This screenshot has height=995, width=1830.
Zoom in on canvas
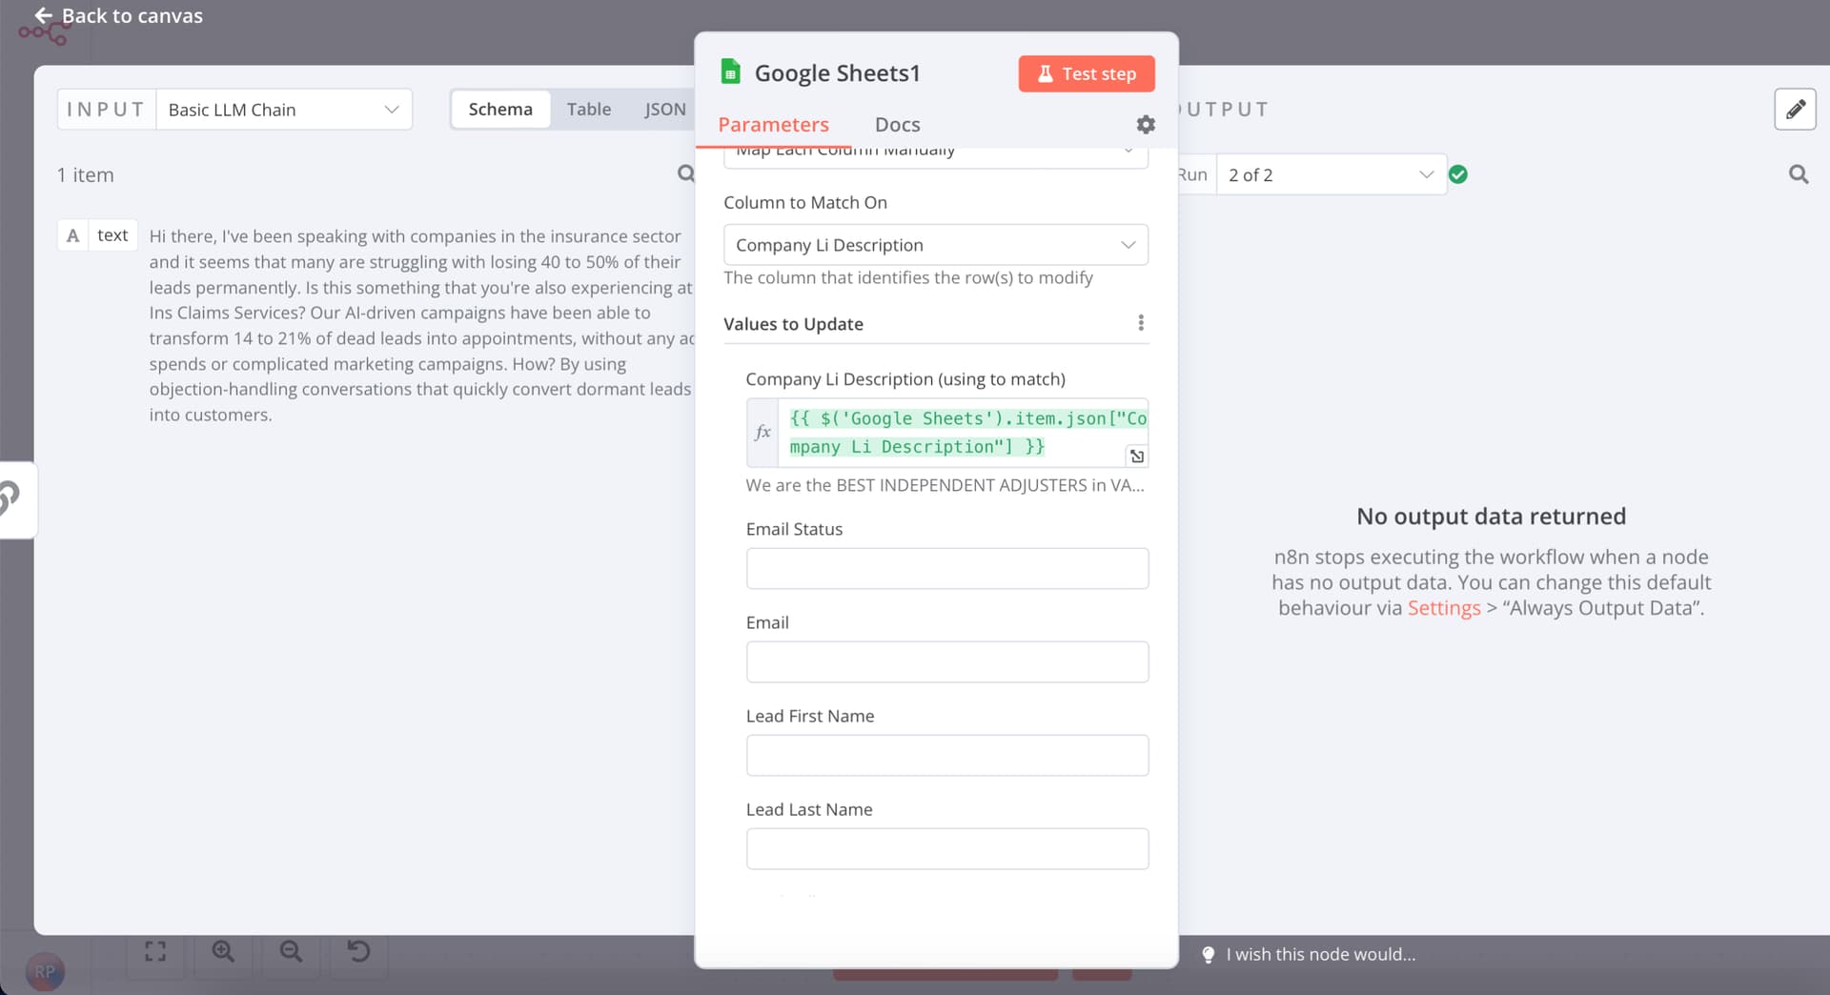click(223, 951)
